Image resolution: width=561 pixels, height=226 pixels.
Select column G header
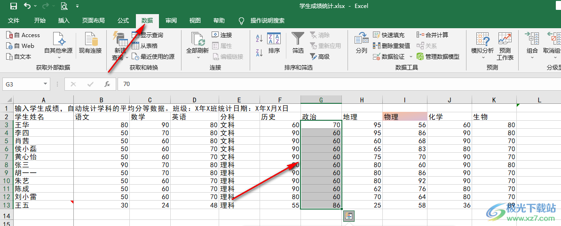pos(321,100)
